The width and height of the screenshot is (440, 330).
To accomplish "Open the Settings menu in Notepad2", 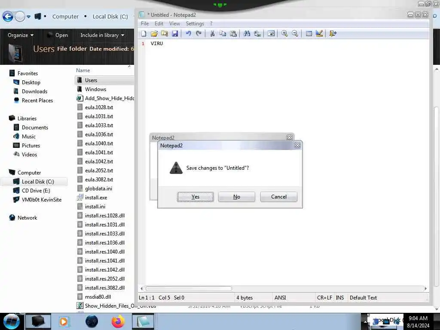I will [195, 24].
